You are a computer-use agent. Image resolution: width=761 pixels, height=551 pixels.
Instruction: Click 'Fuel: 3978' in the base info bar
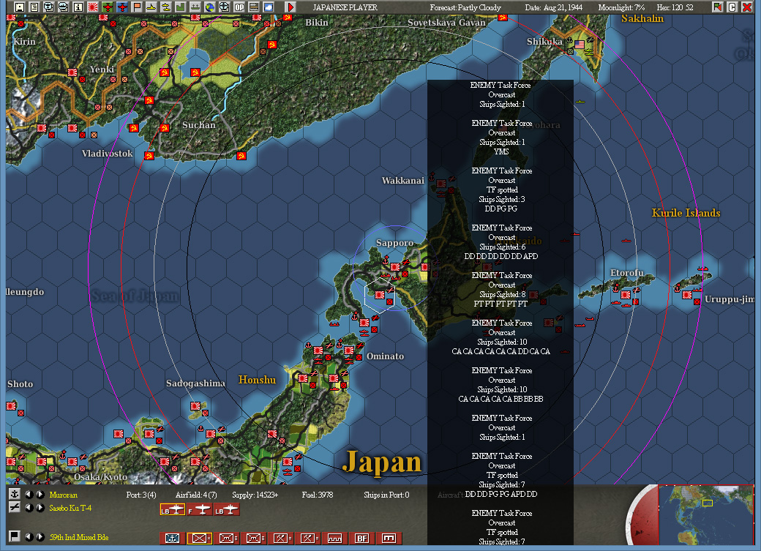tap(318, 495)
